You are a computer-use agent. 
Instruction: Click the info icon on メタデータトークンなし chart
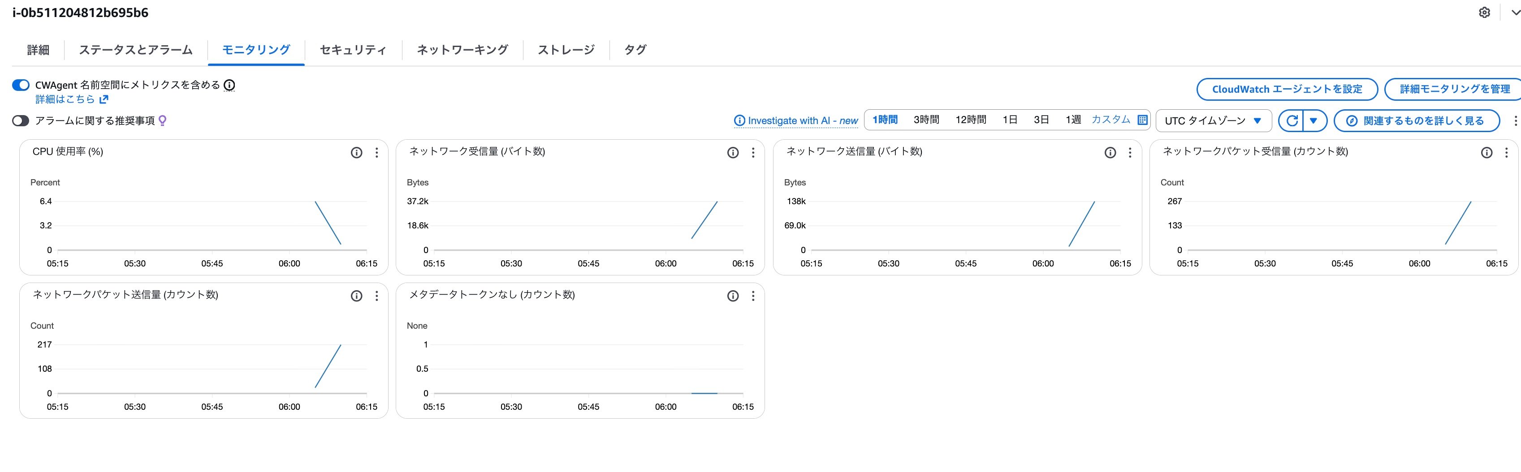(x=732, y=296)
